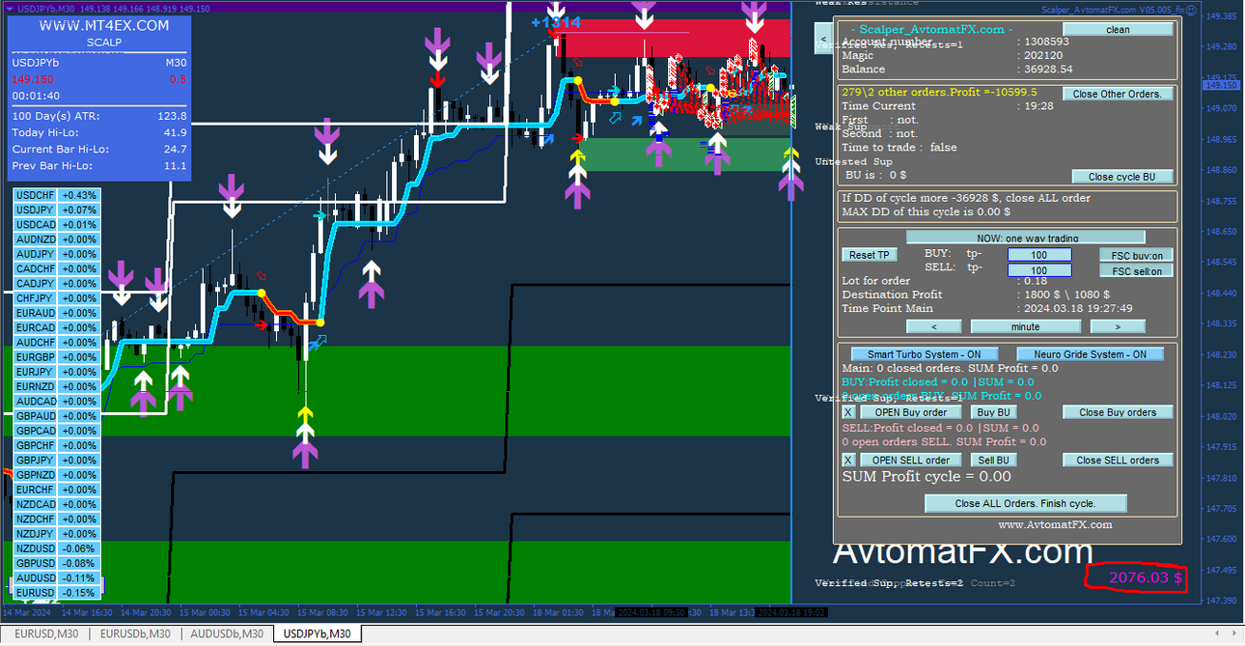This screenshot has width=1245, height=646.
Task: Select AUDJPY in the currency pair list
Action: [x=36, y=254]
